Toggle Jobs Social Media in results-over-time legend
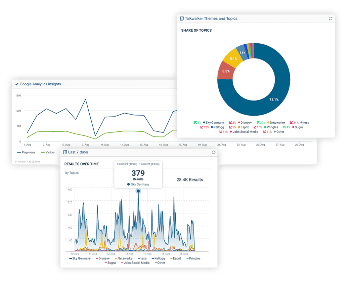 (135, 263)
